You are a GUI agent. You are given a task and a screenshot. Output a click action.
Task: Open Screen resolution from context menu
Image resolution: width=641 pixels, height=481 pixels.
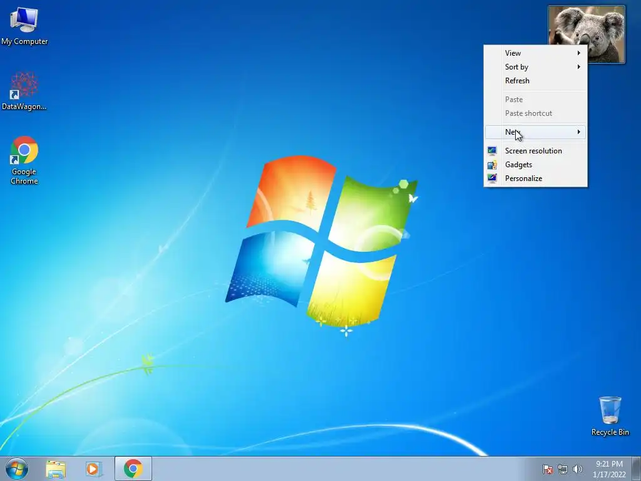click(x=536, y=151)
